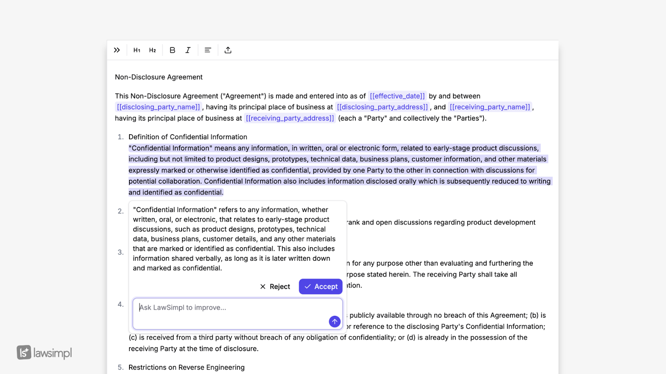
Task: Toggle bold formatting
Action: pos(172,50)
